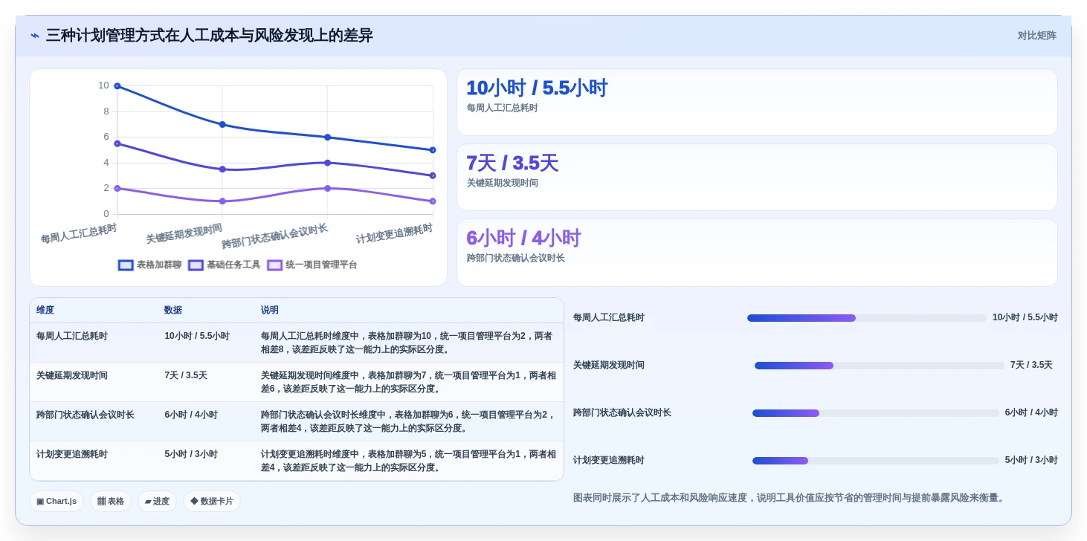Click the 5.5 start point on middle line

(x=117, y=143)
